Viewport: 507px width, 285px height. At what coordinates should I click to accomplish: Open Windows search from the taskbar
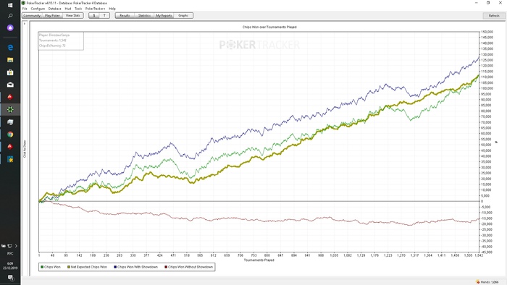(10, 16)
